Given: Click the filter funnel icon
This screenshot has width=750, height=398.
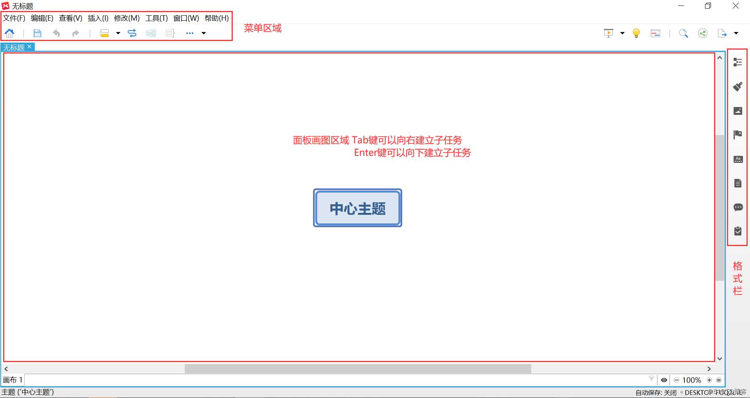Looking at the screenshot, I should (x=651, y=379).
